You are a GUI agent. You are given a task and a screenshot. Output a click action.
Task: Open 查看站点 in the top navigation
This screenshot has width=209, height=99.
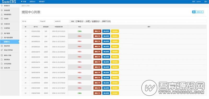tap(32, 2)
